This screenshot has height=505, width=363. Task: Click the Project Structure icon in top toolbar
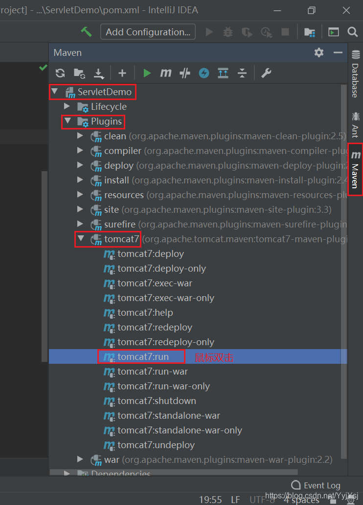click(309, 32)
